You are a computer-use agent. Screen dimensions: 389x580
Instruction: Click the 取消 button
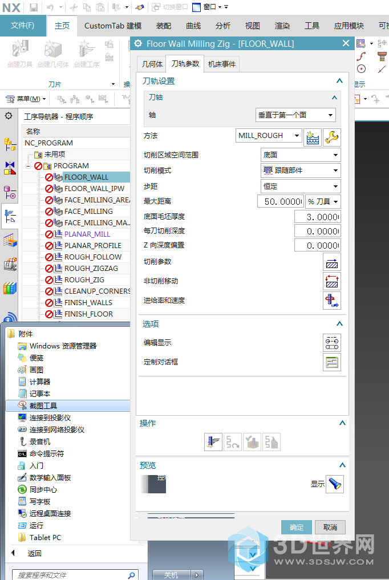tap(330, 527)
